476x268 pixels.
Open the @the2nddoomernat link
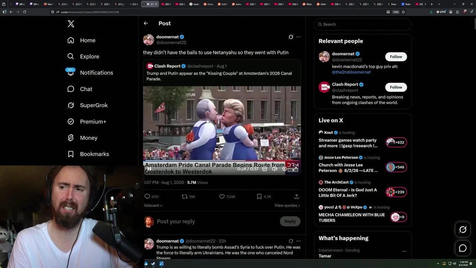click(x=351, y=72)
